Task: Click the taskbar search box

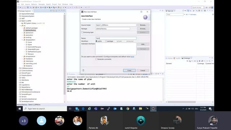Action: pyautogui.click(x=45, y=109)
